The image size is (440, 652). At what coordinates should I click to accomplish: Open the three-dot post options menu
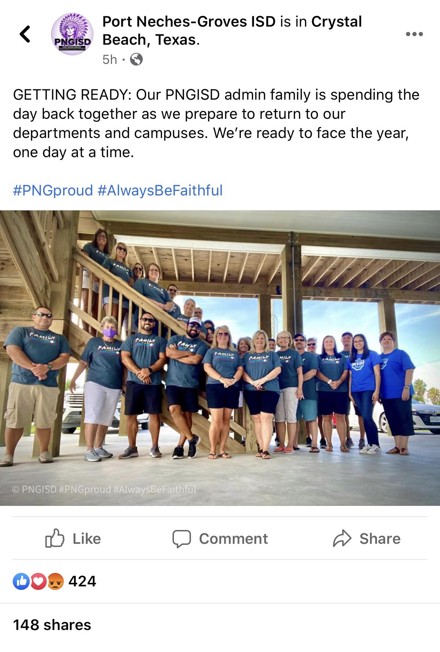coord(414,34)
